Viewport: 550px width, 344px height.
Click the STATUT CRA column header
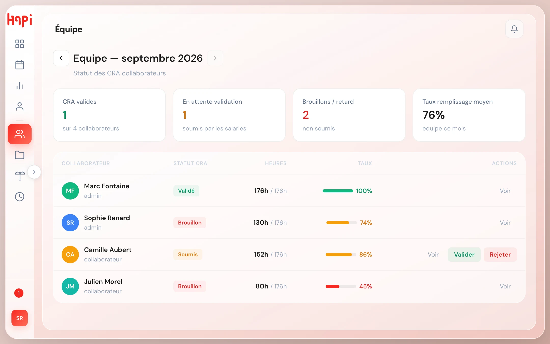coord(190,163)
